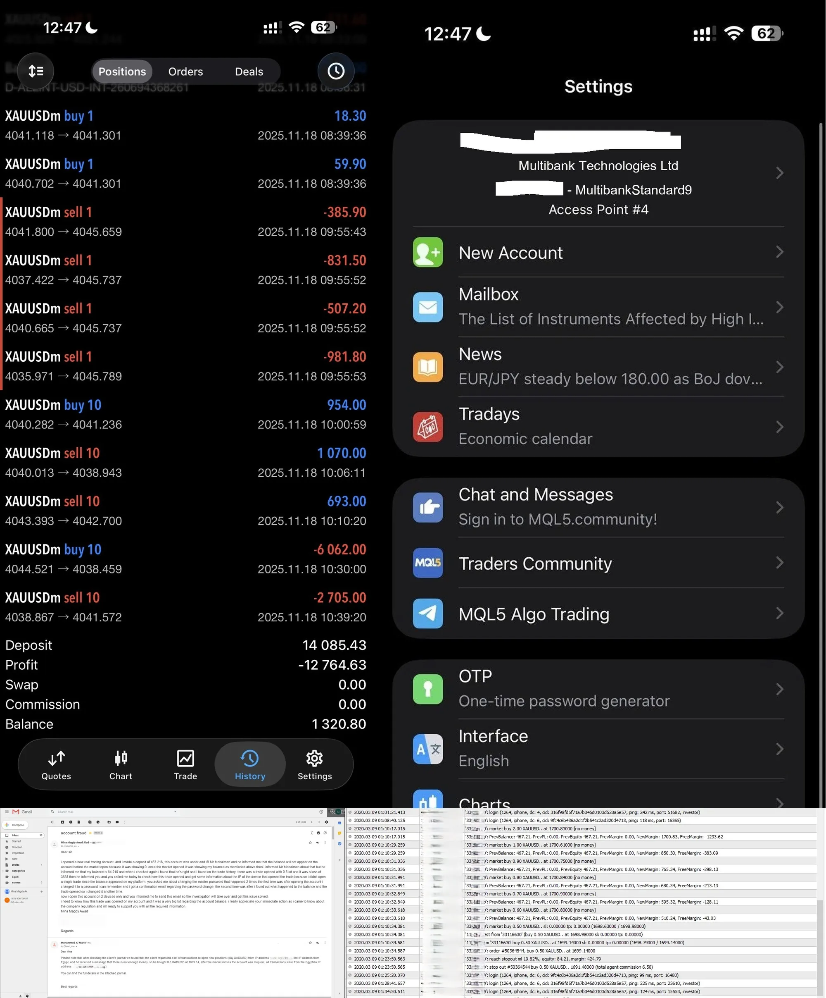
Task: Tap the chevron on the Mailbox row
Action: pyautogui.click(x=779, y=307)
